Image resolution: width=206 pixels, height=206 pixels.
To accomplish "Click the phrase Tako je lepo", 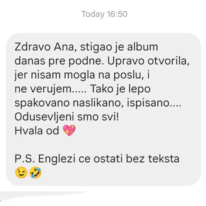I will click(120, 89).
